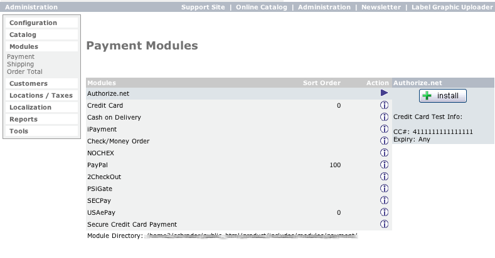Select the arrow icon on the Authorize.net row
This screenshot has width=495, height=258.
pyautogui.click(x=385, y=93)
